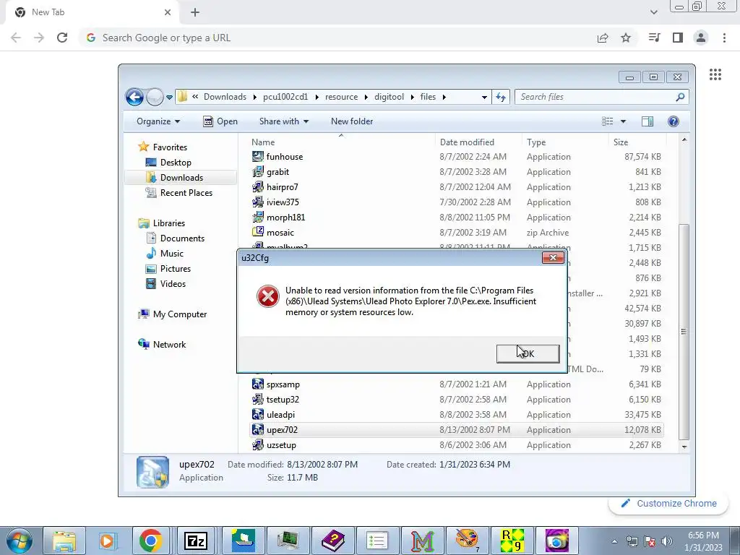Select the spxsamp file icon
Viewport: 740px width, 555px height.
(258, 384)
